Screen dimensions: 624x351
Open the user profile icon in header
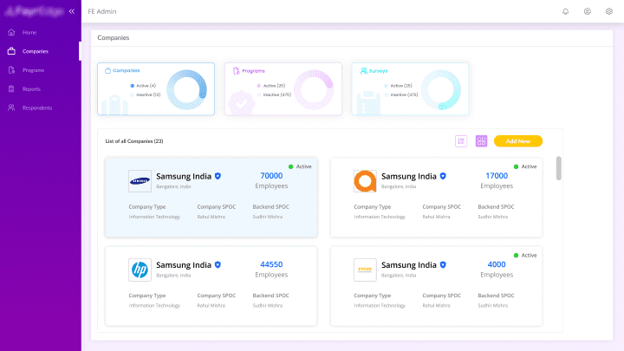(x=588, y=11)
